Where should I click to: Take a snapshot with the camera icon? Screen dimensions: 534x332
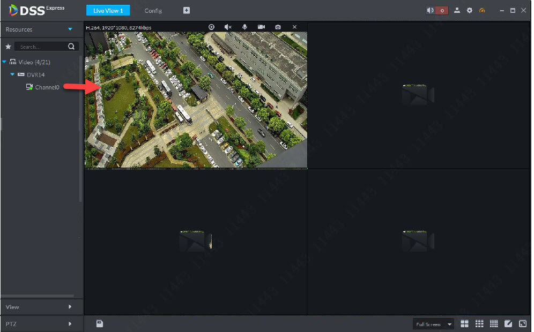pyautogui.click(x=278, y=27)
